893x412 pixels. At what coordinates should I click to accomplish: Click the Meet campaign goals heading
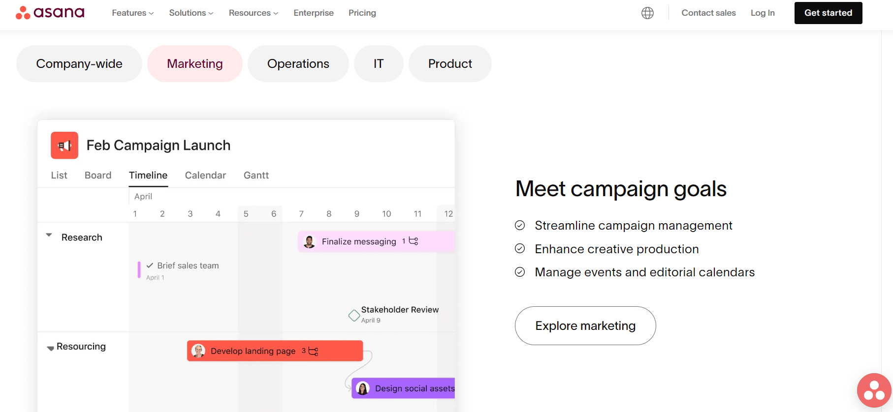pyautogui.click(x=621, y=189)
